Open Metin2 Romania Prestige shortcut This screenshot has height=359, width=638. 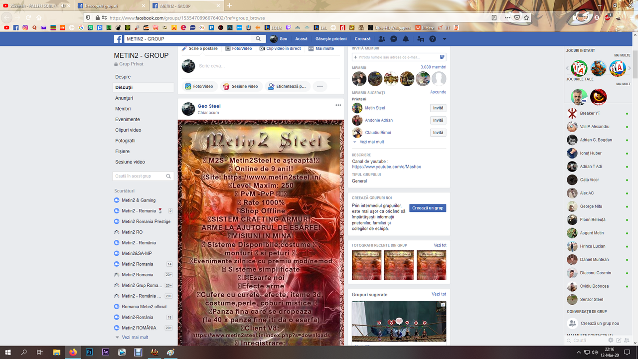pos(146,221)
